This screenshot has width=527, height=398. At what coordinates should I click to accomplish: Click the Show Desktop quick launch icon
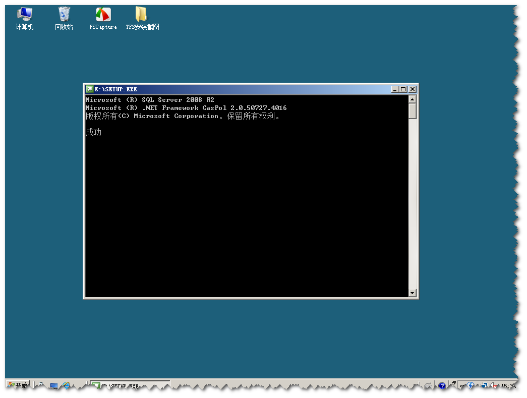[x=53, y=385]
